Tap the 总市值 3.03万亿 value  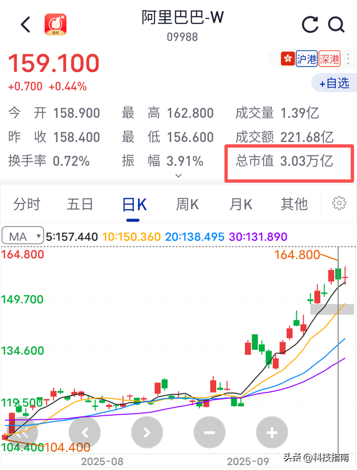(x=306, y=161)
